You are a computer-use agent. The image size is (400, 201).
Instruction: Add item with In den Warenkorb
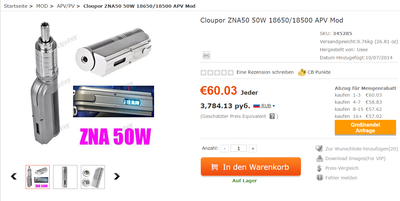[251, 167]
